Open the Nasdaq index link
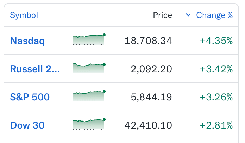245x143 pixels. point(27,41)
